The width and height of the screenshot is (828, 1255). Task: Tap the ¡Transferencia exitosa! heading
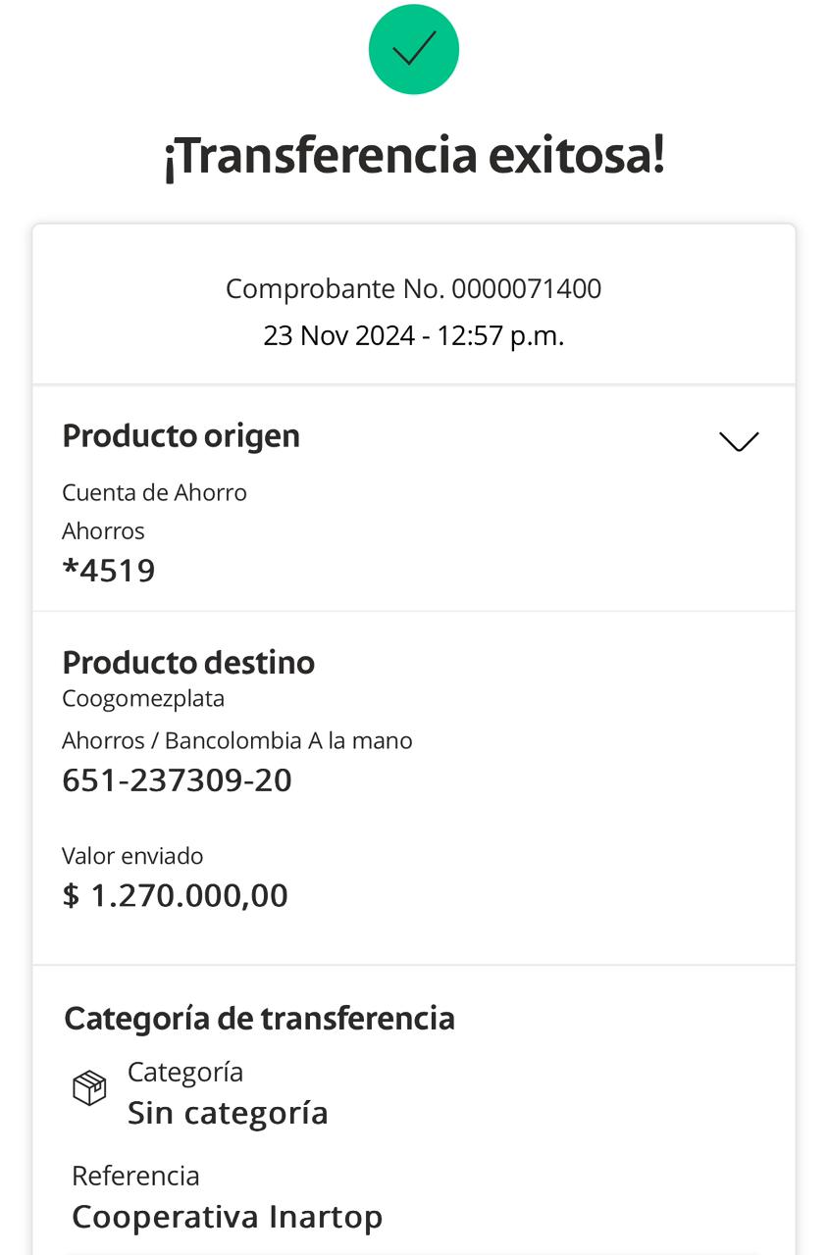[414, 155]
